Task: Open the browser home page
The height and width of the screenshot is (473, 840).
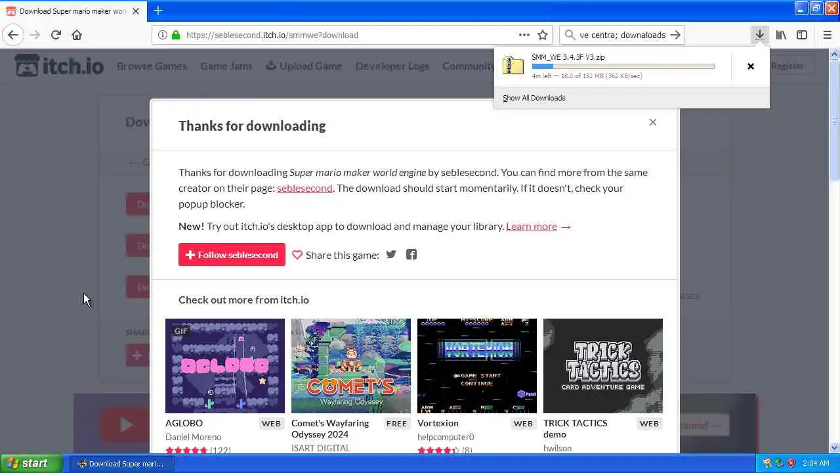Action: tap(77, 35)
